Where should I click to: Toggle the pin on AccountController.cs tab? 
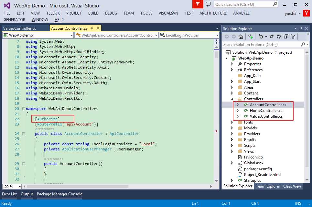coord(92,28)
